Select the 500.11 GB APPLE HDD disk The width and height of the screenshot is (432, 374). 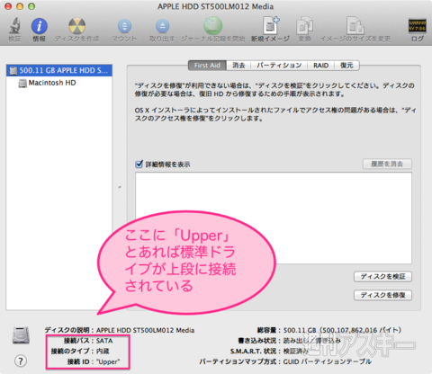click(59, 70)
